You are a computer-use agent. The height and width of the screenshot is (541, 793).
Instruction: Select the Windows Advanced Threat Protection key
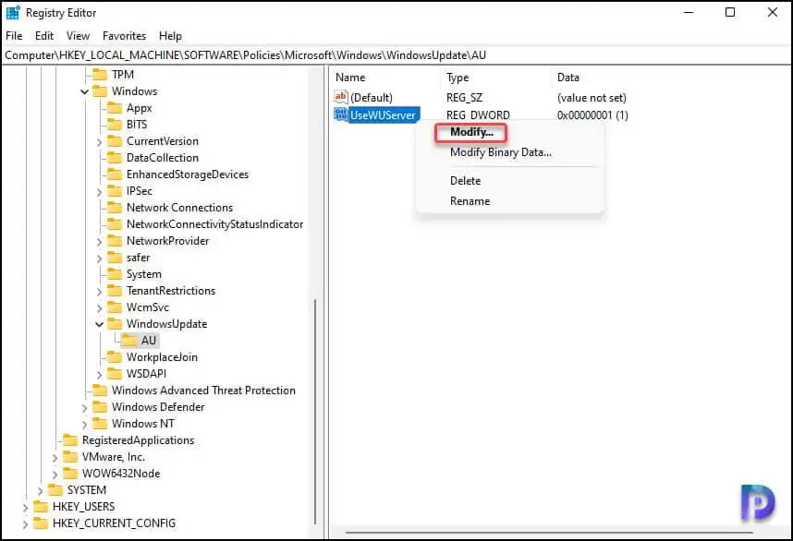pos(203,391)
